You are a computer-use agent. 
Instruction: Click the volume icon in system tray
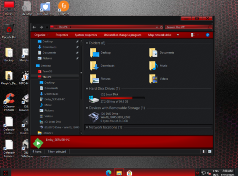click(209, 173)
